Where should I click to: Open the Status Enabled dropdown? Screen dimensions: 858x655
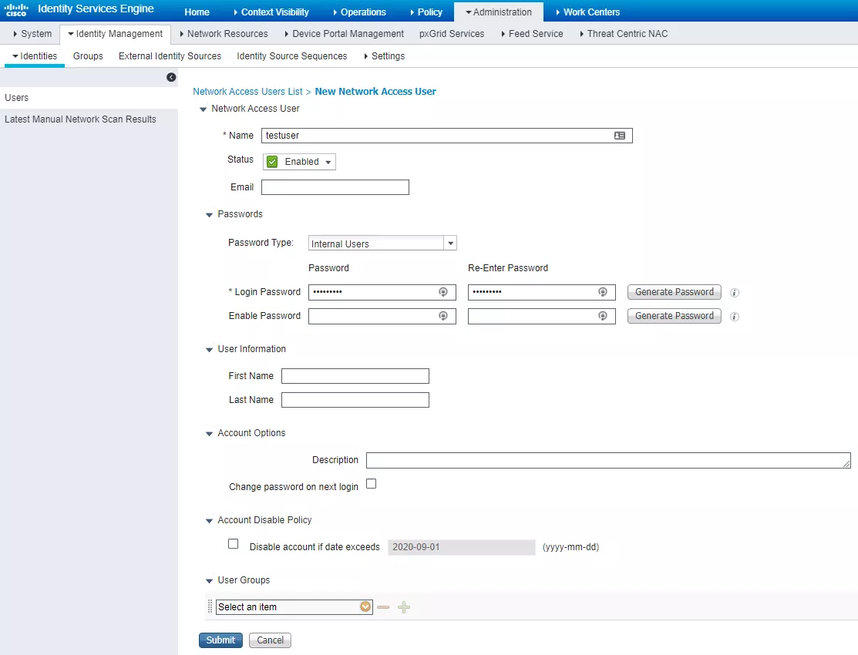point(299,162)
